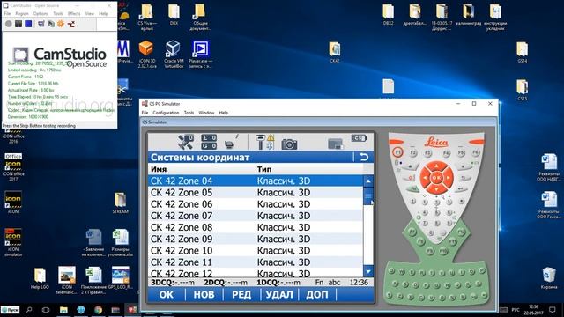Click the ДОП softkey button

pos(317,295)
